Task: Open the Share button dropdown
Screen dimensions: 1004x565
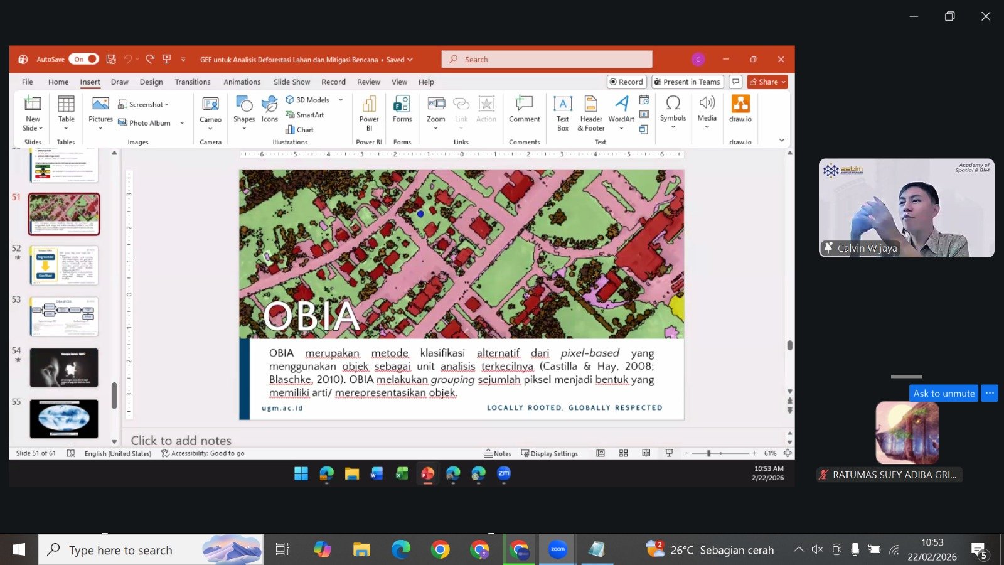Action: tap(784, 82)
